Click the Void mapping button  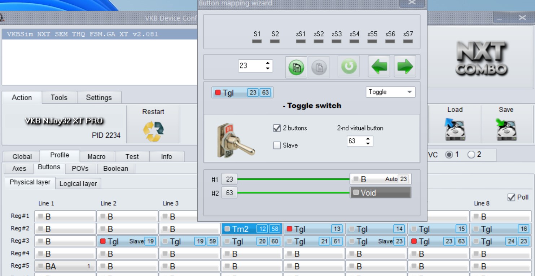coord(380,192)
